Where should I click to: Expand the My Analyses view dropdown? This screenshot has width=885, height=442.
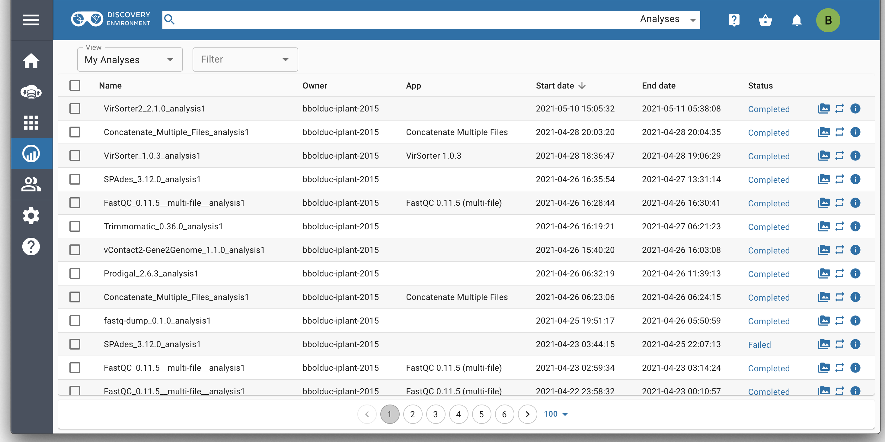click(x=129, y=60)
